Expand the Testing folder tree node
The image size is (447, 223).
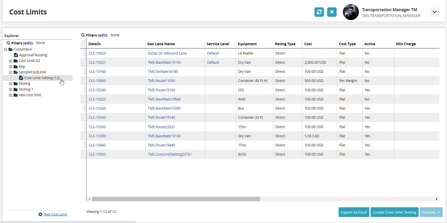11,84
